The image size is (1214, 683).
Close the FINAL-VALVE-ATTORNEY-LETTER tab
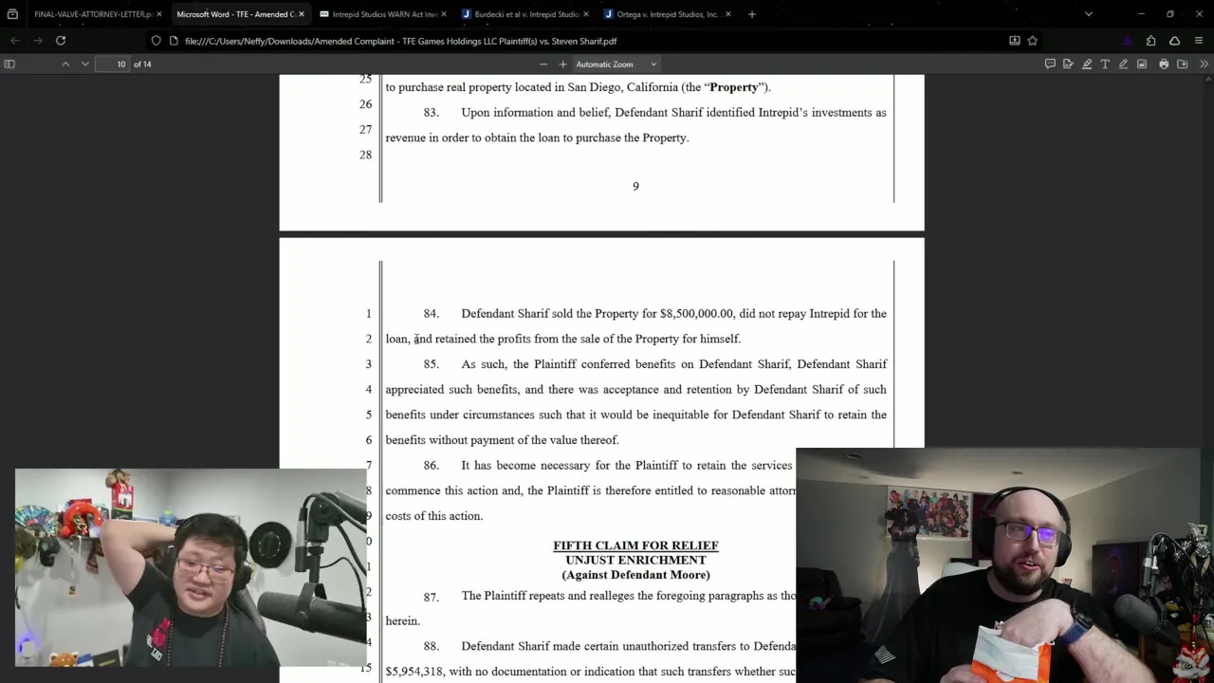point(158,14)
